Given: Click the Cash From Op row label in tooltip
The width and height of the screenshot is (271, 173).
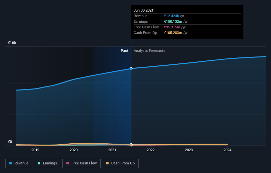Looking at the screenshot, I should (145, 33).
